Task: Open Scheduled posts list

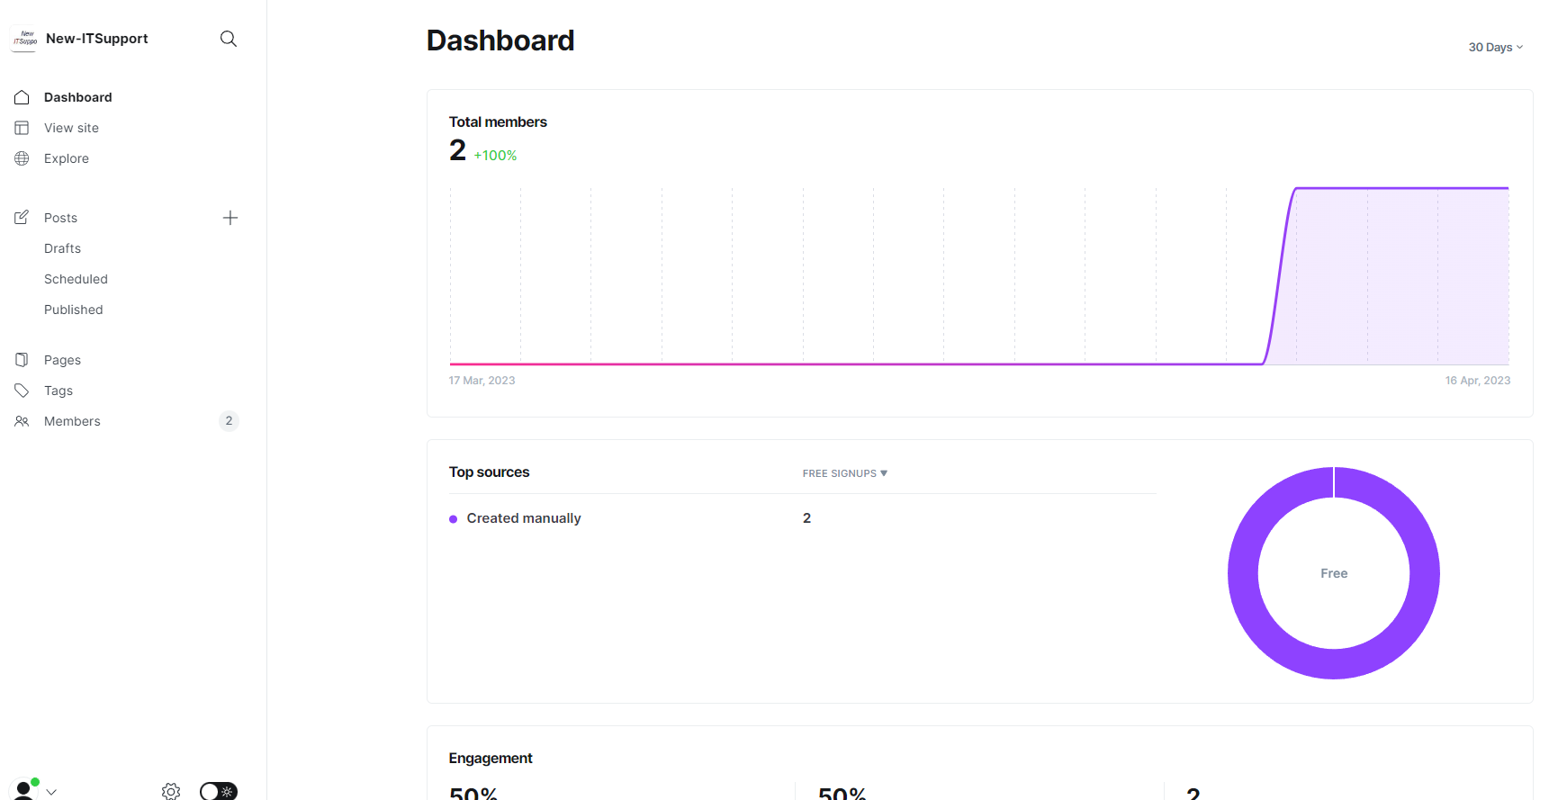Action: click(x=76, y=279)
